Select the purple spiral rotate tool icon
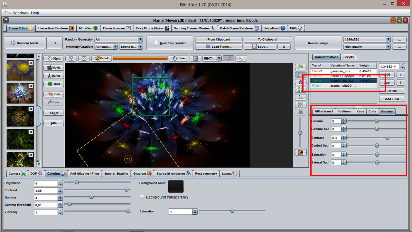The image size is (412, 232). pyautogui.click(x=301, y=82)
